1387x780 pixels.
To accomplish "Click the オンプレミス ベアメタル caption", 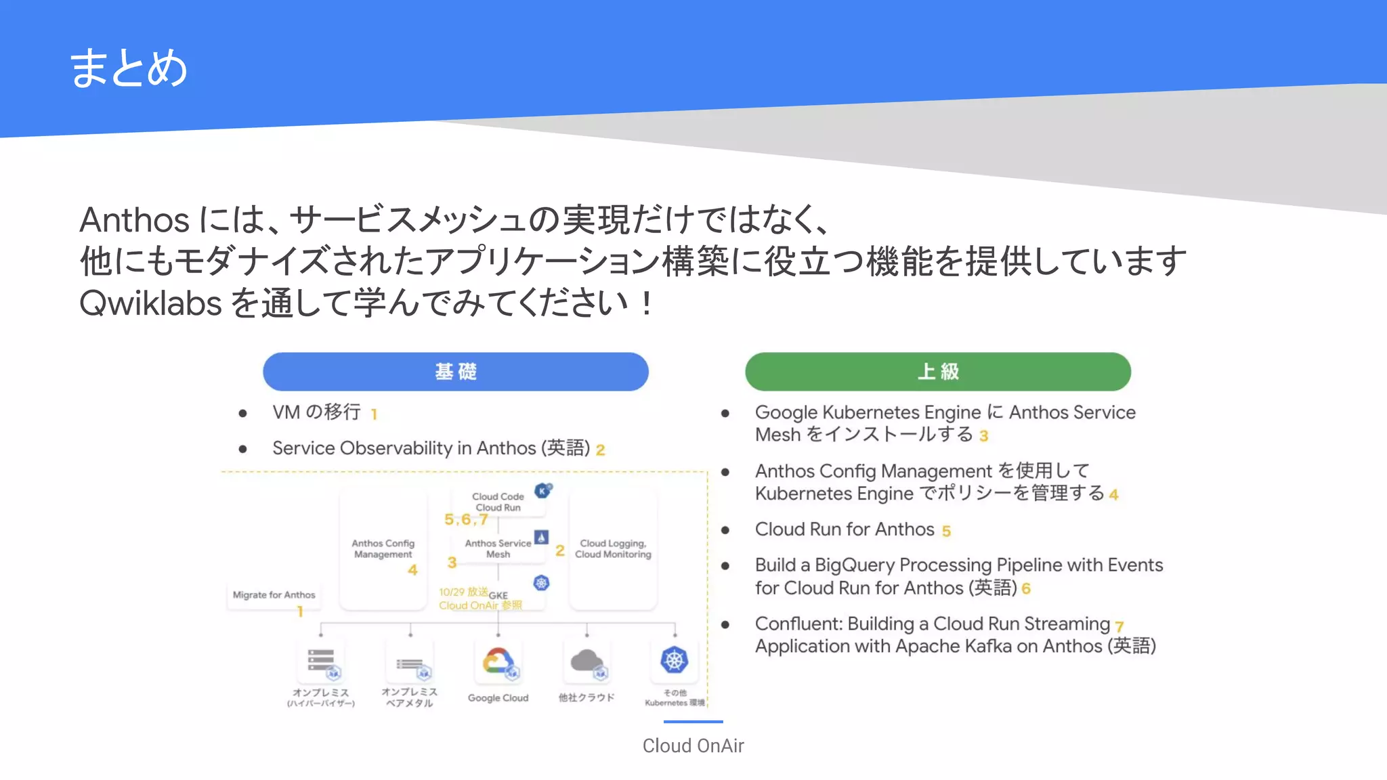I will click(x=410, y=697).
